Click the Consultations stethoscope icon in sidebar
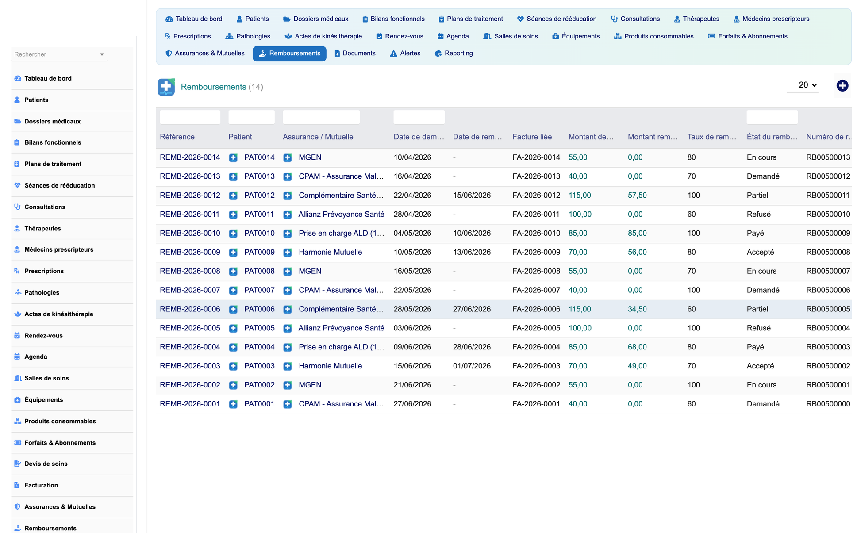 [x=18, y=207]
